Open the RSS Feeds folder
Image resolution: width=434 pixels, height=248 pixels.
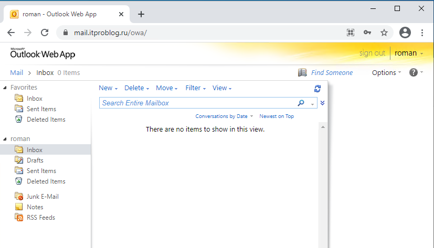40,218
